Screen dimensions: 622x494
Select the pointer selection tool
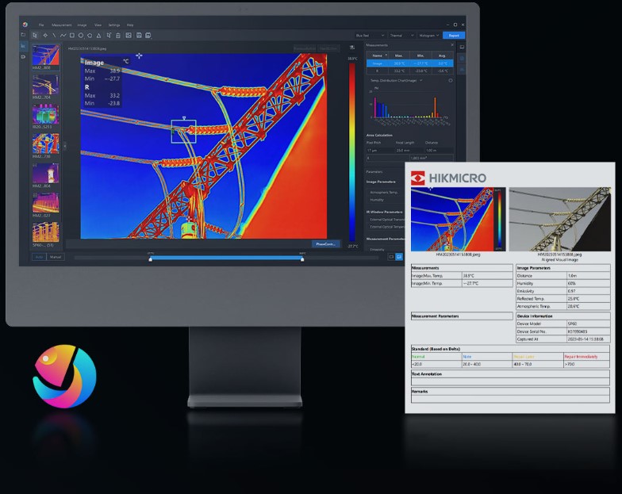[36, 36]
